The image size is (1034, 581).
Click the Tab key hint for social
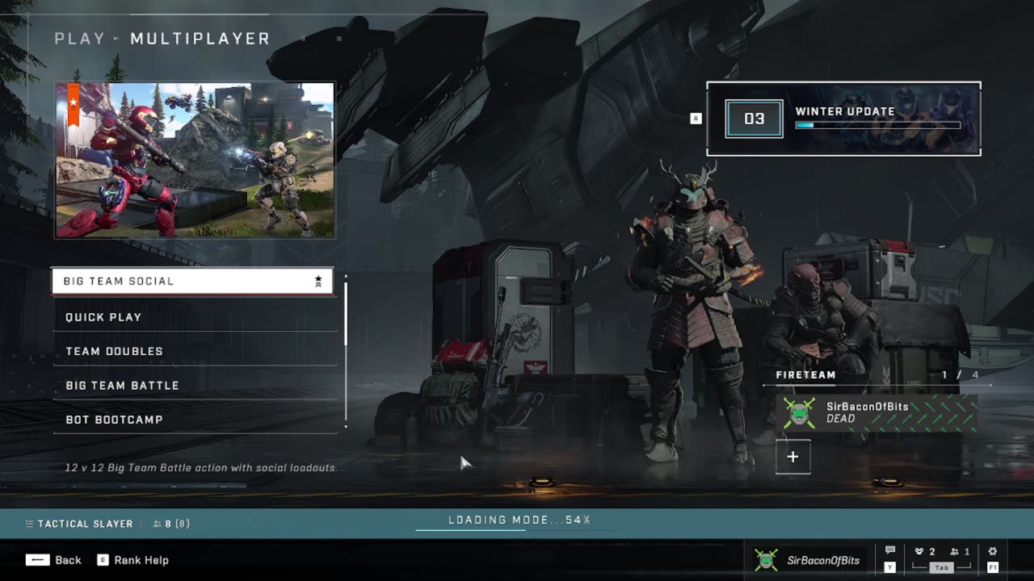tap(942, 567)
